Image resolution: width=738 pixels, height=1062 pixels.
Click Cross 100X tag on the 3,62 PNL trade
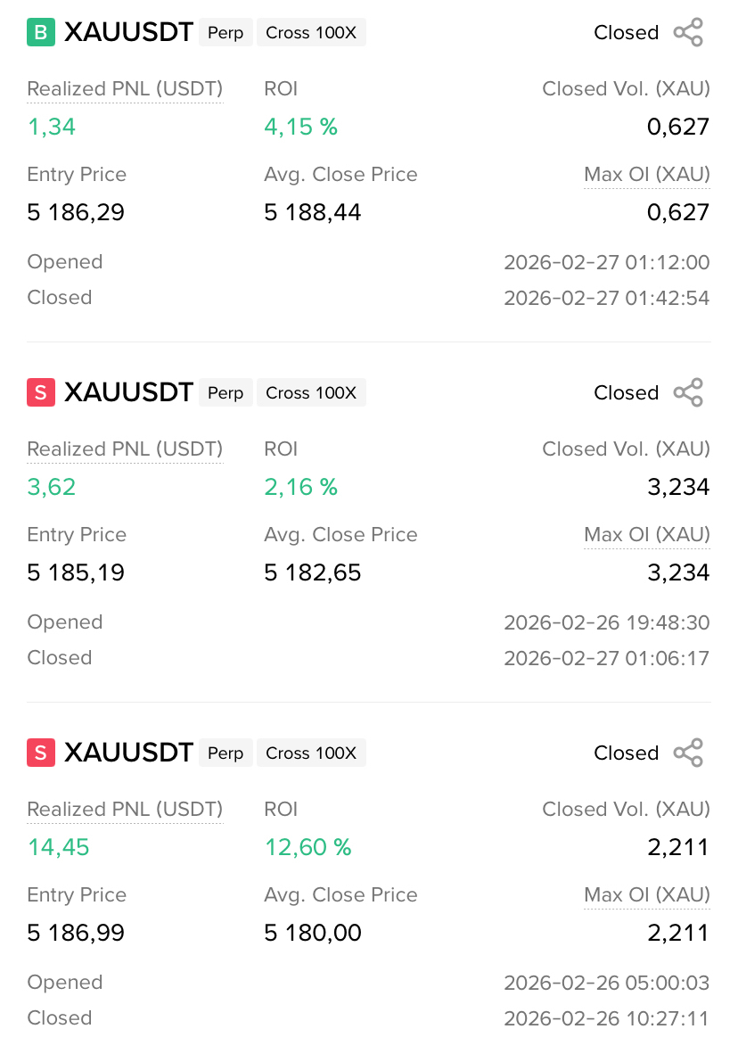pos(311,393)
